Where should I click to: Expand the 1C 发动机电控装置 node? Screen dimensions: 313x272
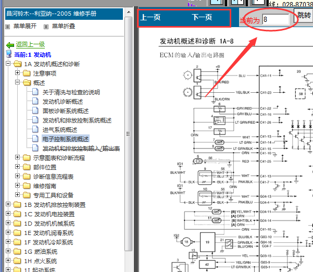(x=8, y=214)
